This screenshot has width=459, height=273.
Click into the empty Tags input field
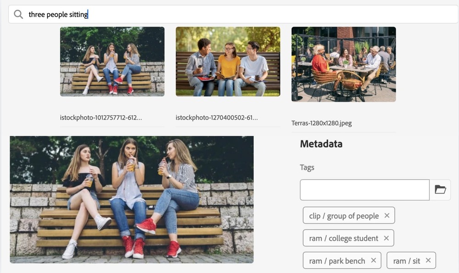(364, 190)
